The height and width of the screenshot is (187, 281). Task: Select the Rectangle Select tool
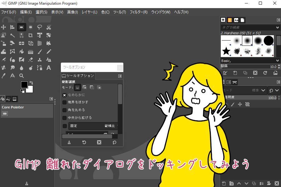[22, 27]
